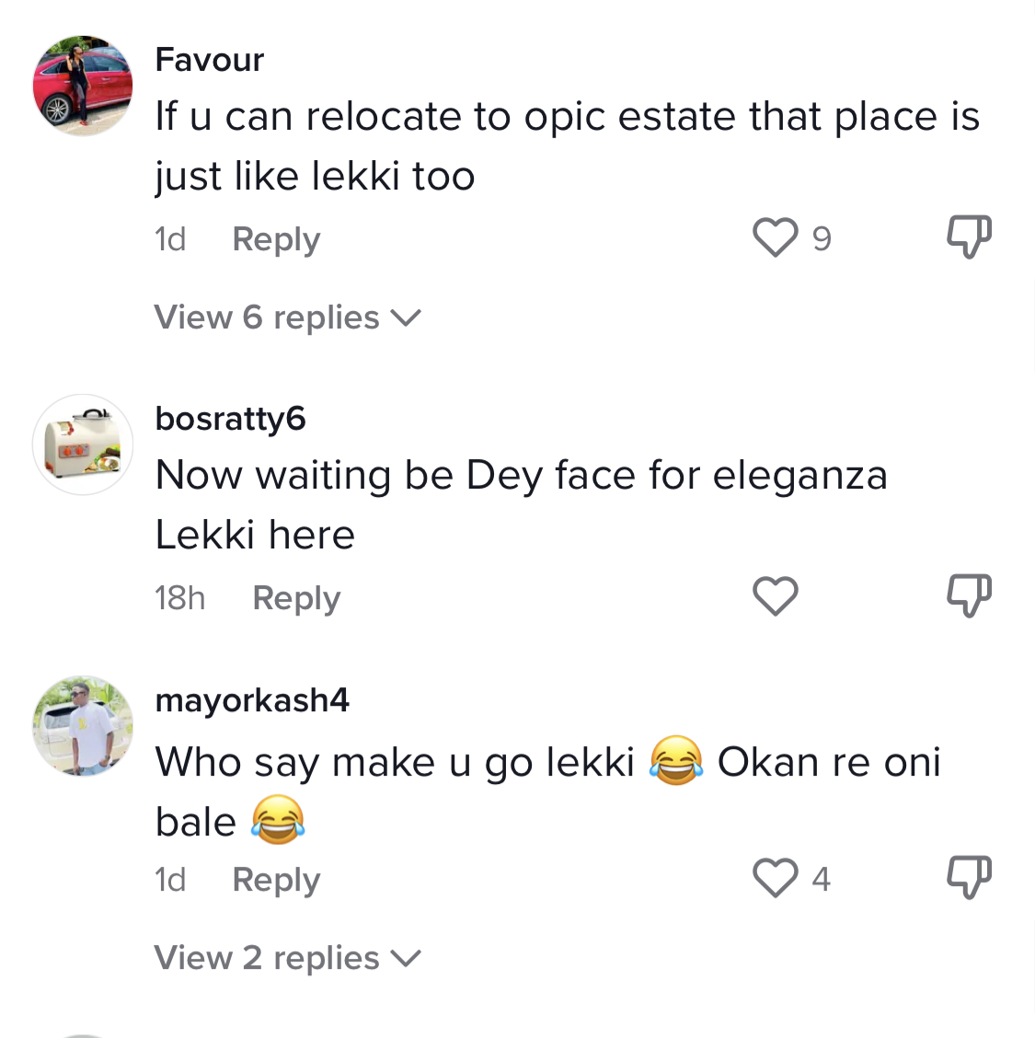Reply to Favour's comment
The width and height of the screenshot is (1035, 1038).
tap(276, 239)
